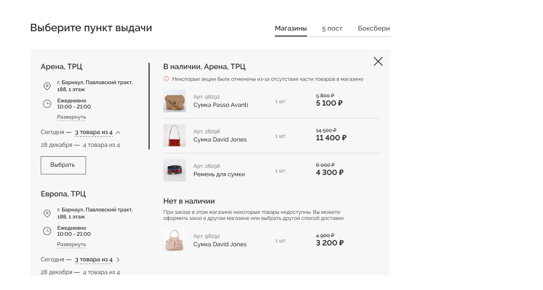Open the 5 пост tab
Screen dimensions: 543x290
pyautogui.click(x=332, y=29)
